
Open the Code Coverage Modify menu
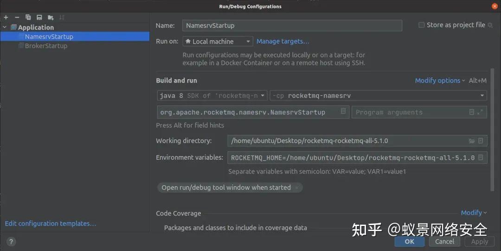tap(474, 213)
